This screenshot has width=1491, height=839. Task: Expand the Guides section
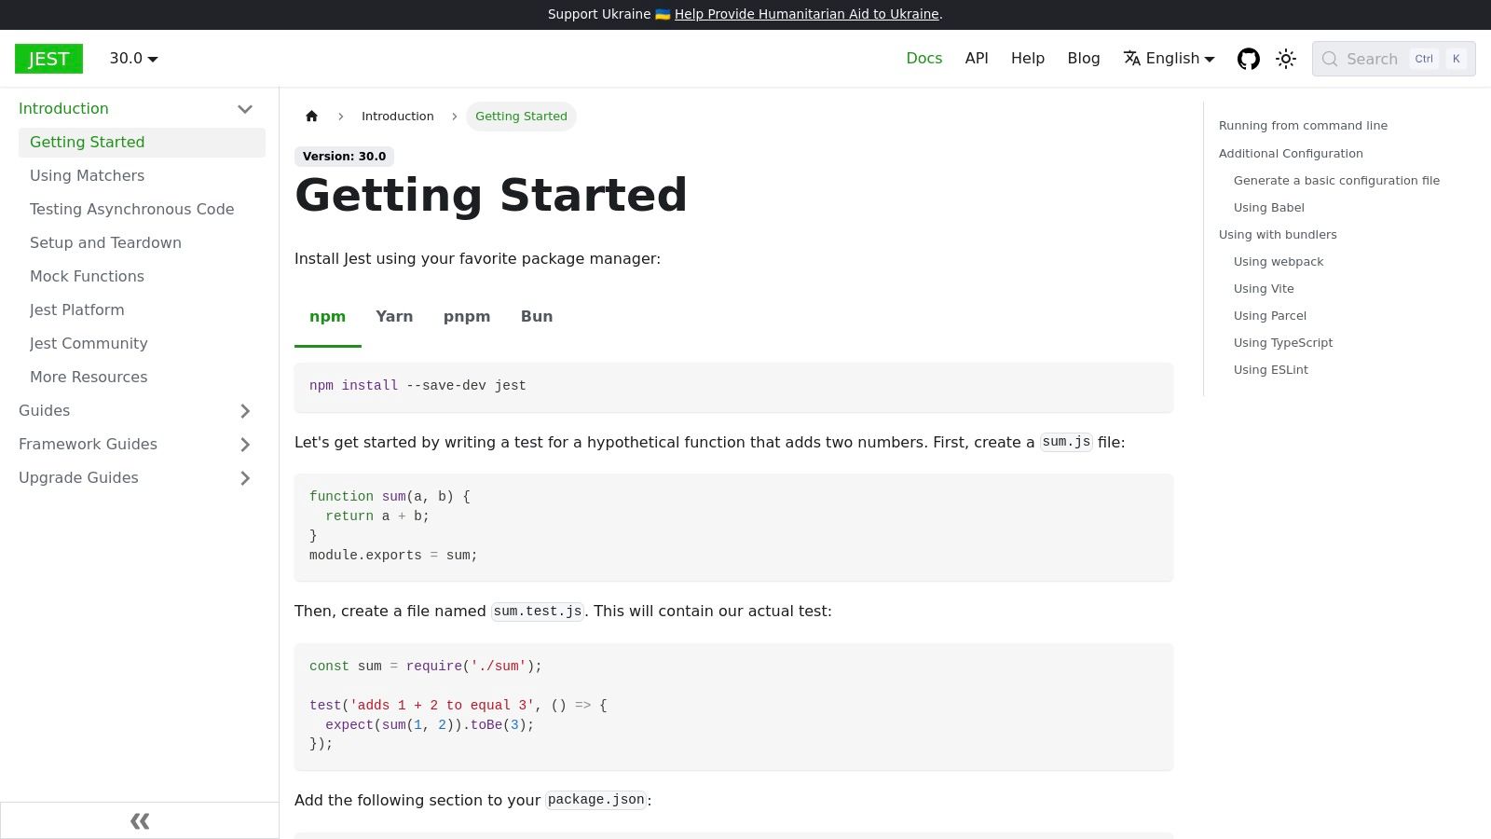245,411
